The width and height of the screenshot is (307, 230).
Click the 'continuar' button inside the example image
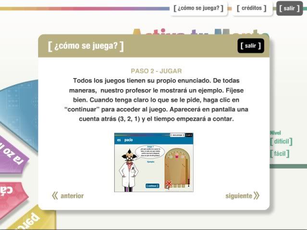(x=152, y=186)
